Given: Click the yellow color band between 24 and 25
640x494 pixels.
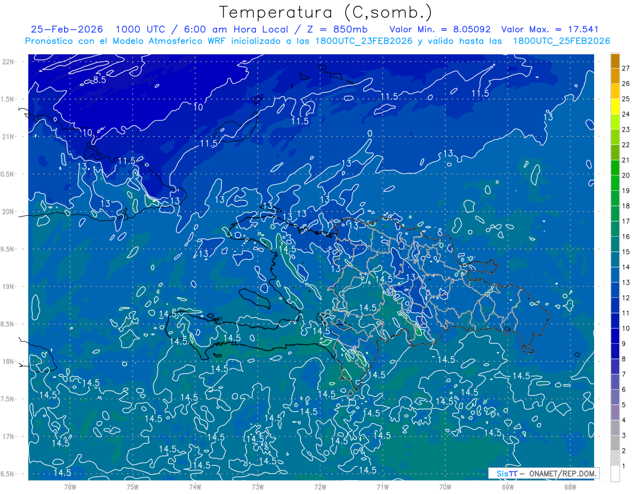Looking at the screenshot, I should click(x=615, y=106).
